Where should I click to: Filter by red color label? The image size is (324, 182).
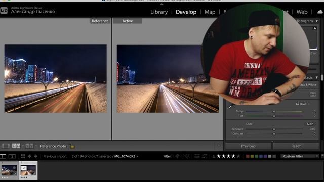click(x=248, y=156)
